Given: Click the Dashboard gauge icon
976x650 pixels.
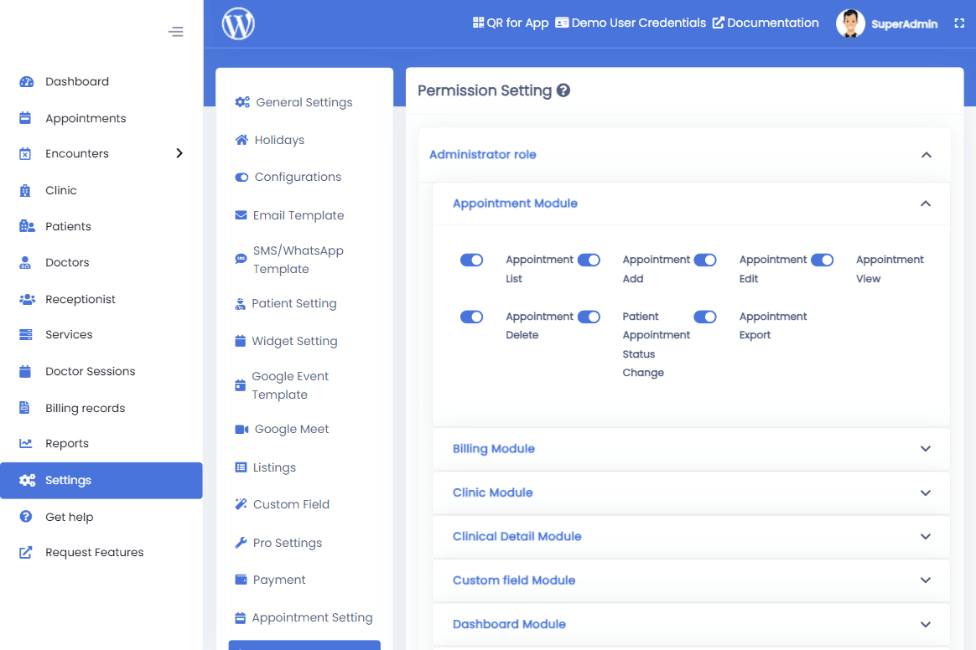Looking at the screenshot, I should pyautogui.click(x=26, y=81).
